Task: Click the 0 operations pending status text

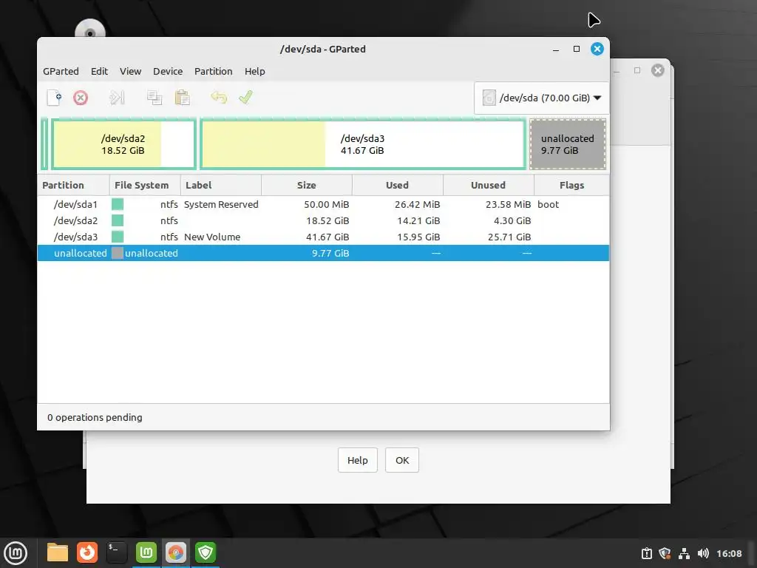Action: (95, 417)
